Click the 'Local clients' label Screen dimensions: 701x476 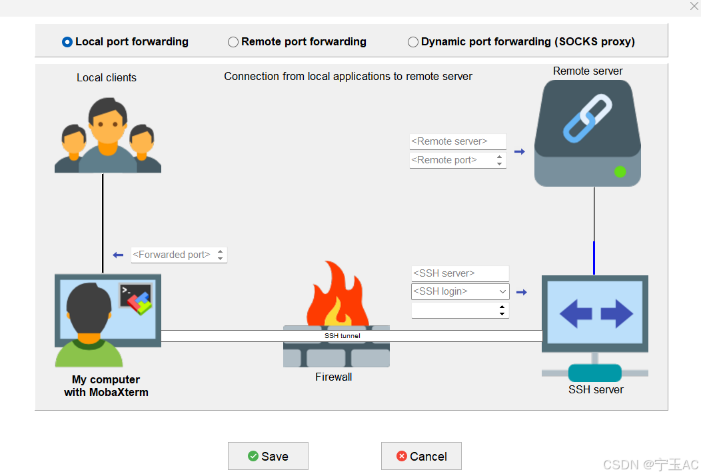click(x=107, y=77)
